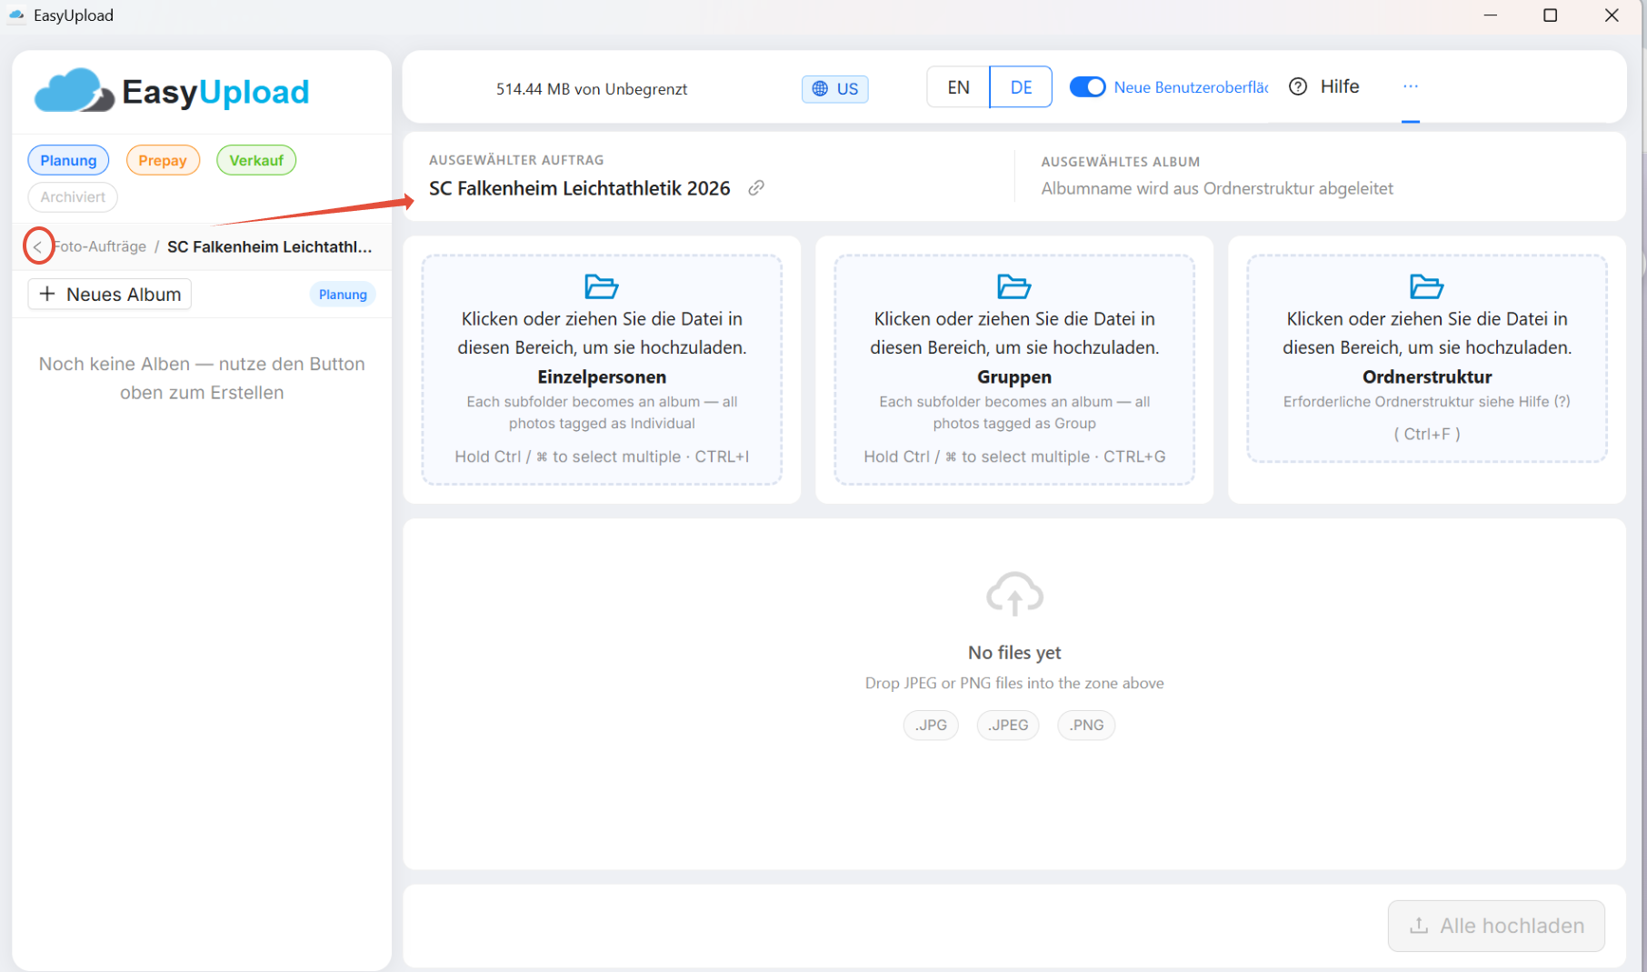Viewport: 1647px width, 972px height.
Task: Select the Verkauf filter tab
Action: tap(256, 160)
